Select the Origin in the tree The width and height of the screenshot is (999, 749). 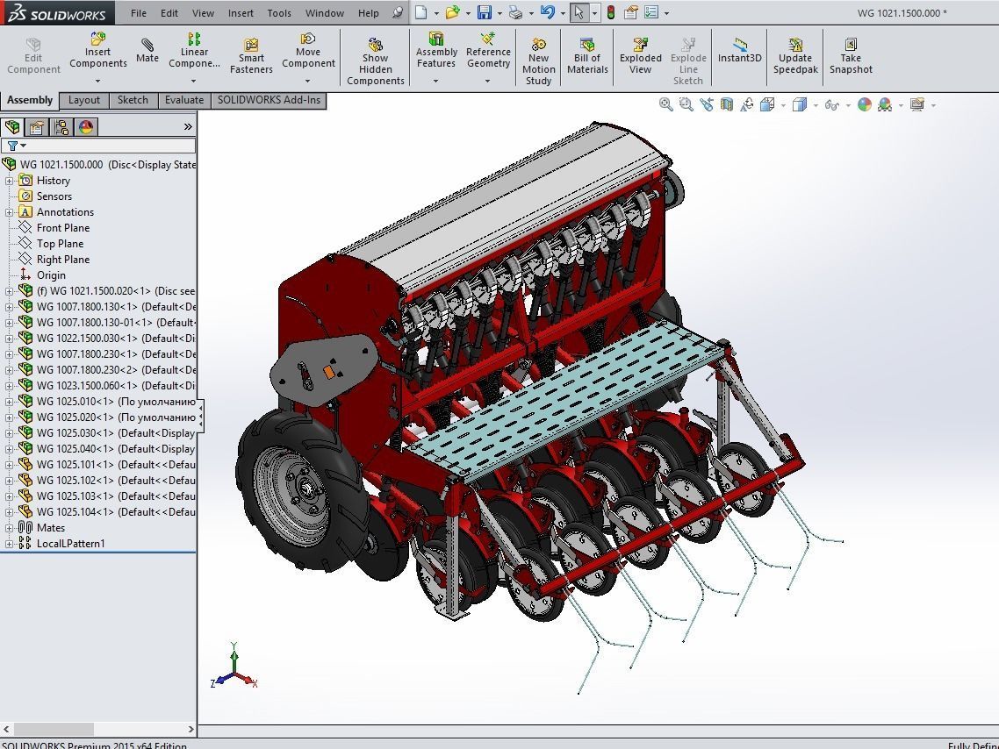tap(51, 275)
